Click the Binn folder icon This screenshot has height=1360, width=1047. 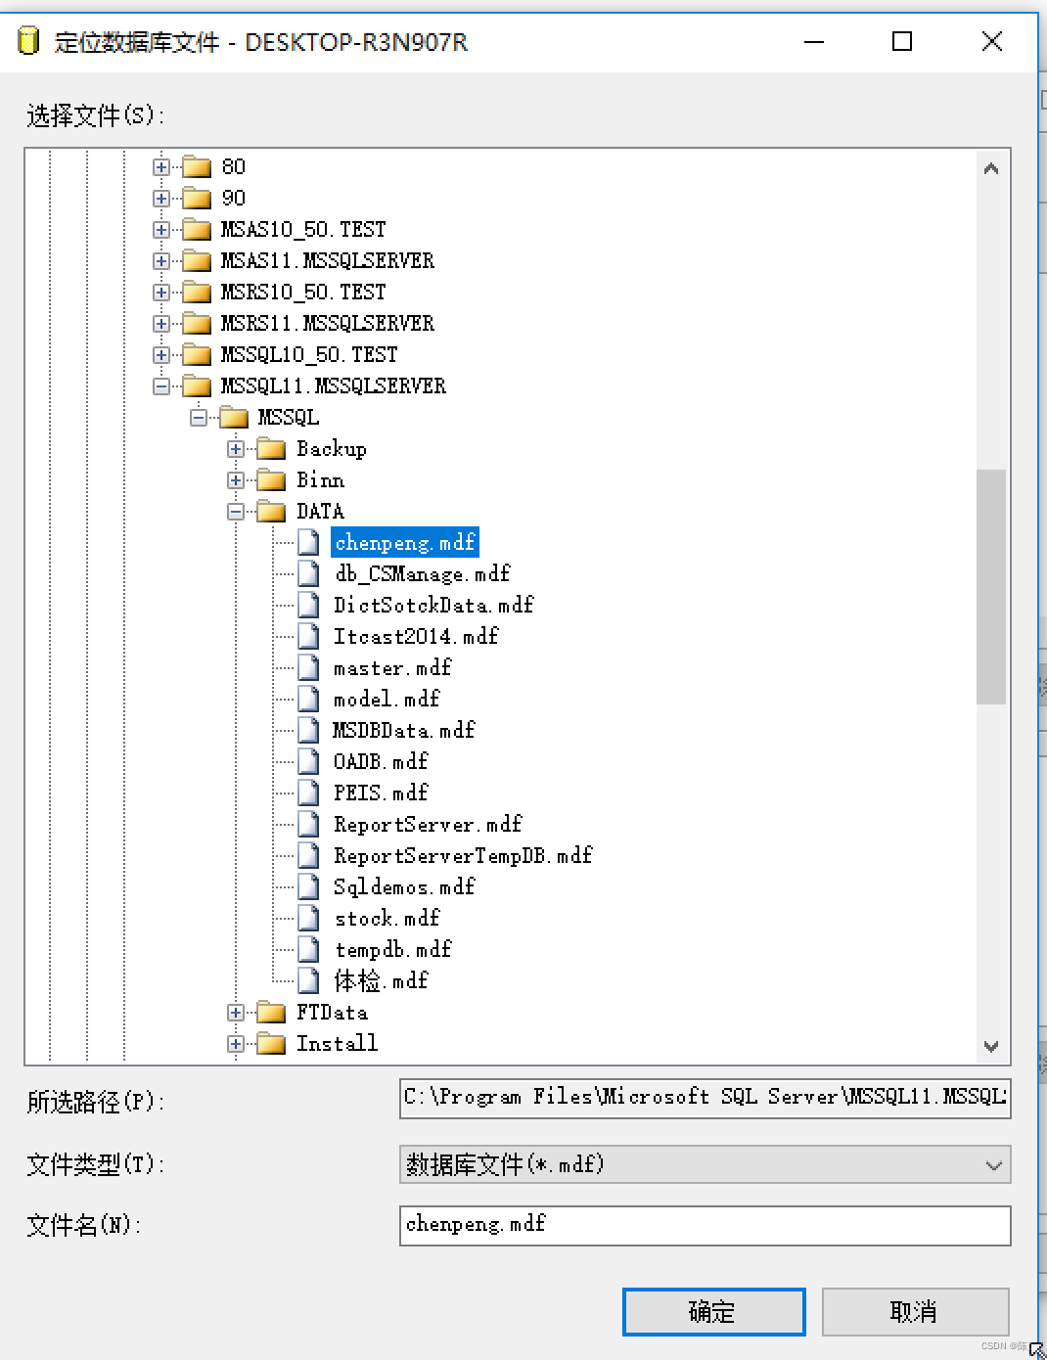(271, 480)
